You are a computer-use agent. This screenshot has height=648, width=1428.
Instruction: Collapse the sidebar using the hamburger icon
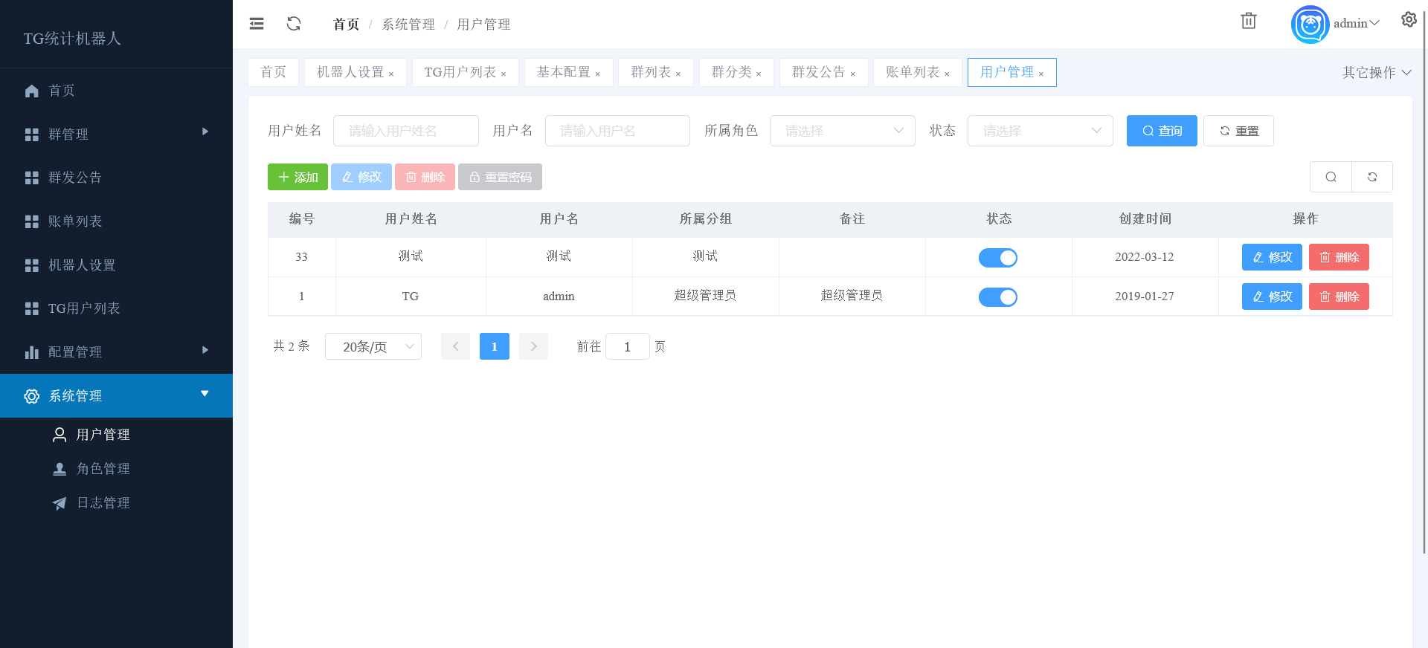pos(257,24)
